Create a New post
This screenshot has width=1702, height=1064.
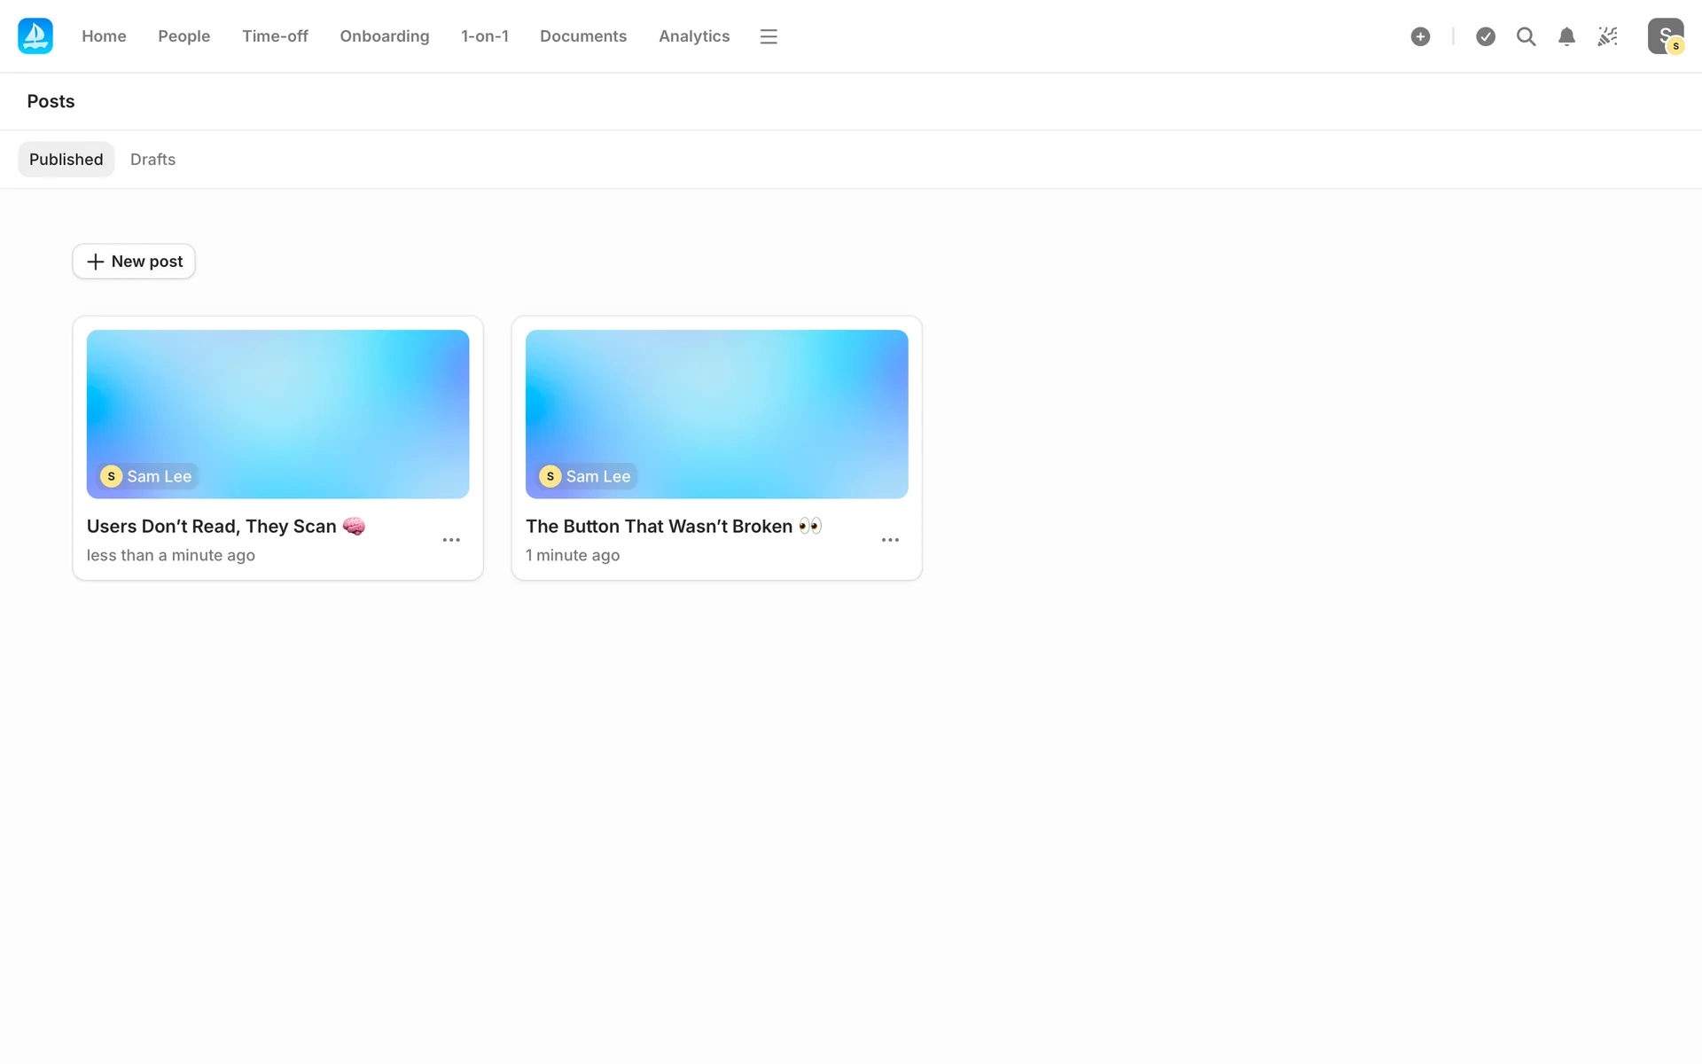tap(134, 262)
